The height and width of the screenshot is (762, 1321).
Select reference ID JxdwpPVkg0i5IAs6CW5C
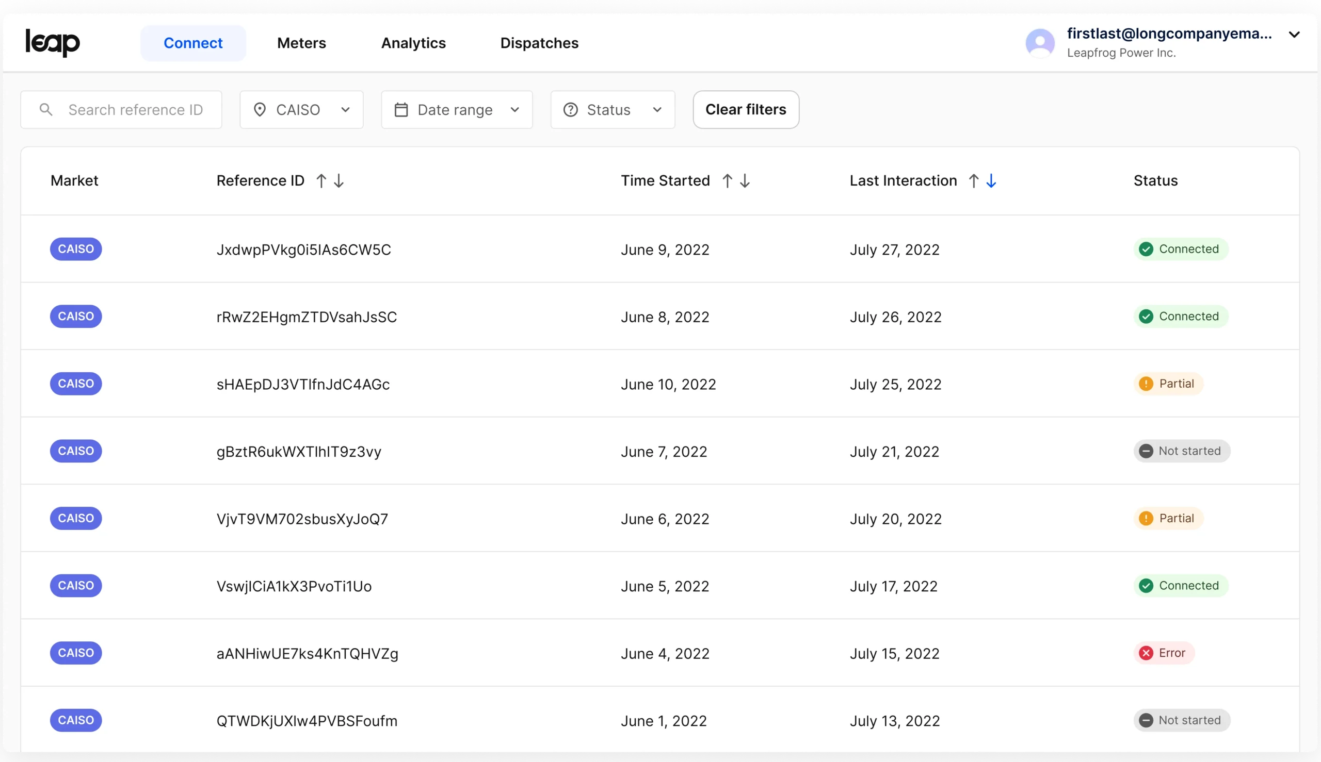(304, 250)
